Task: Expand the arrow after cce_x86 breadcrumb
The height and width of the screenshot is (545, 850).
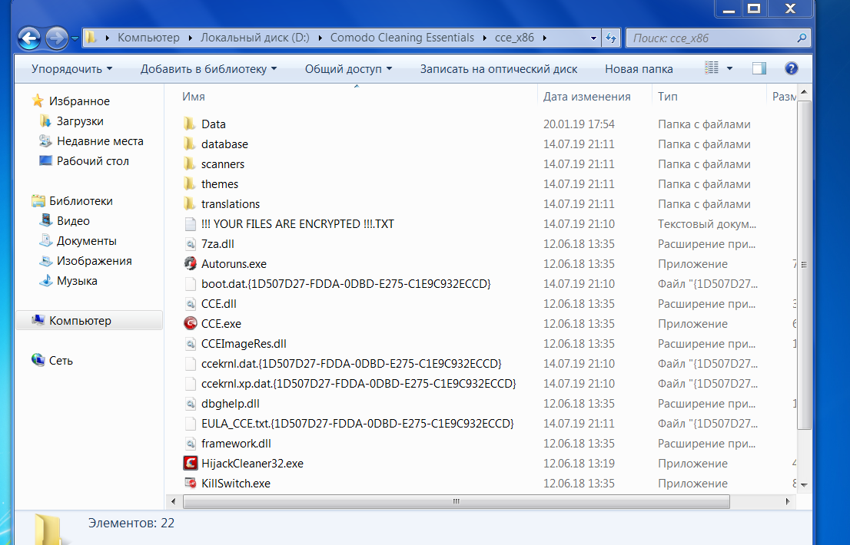Action: click(544, 38)
